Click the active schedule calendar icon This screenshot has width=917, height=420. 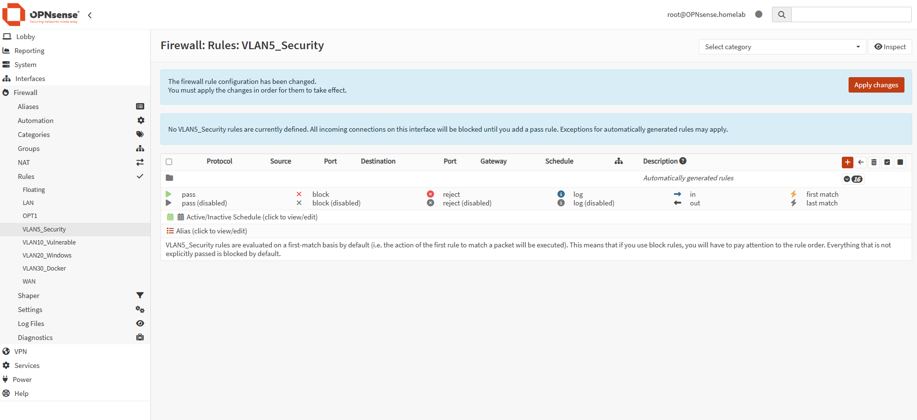[x=170, y=217]
